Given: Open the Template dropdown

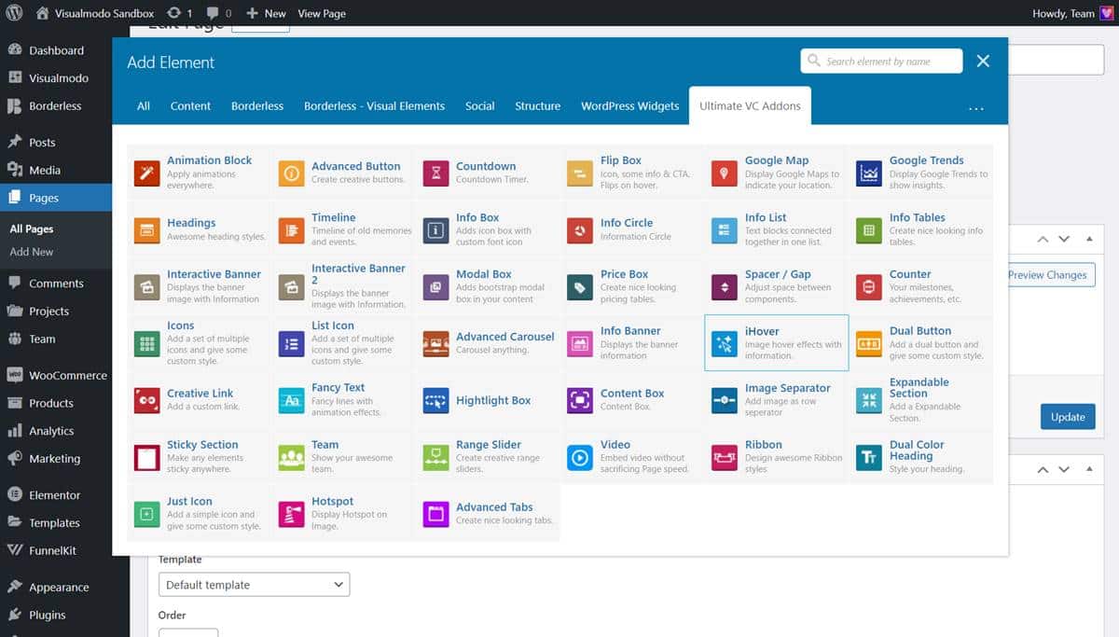Looking at the screenshot, I should tap(254, 585).
